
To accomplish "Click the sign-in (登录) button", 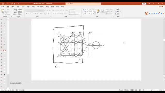I will pos(144,4).
